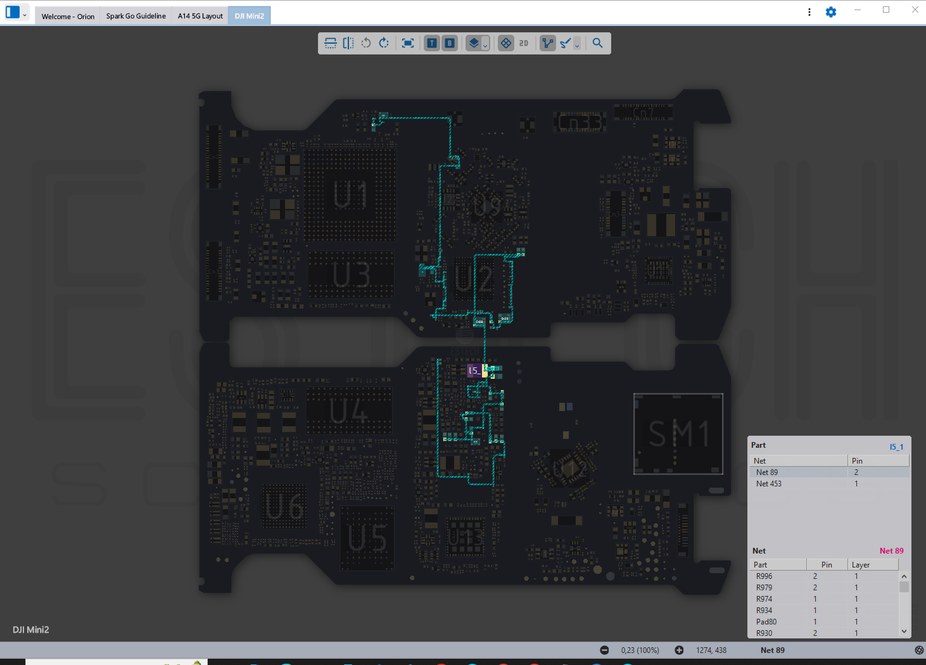Select the Cn33 connector on board

point(580,122)
